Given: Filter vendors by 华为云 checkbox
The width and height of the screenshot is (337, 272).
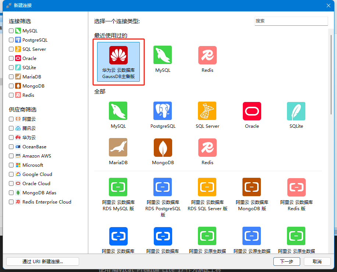Looking at the screenshot, I should [11, 137].
